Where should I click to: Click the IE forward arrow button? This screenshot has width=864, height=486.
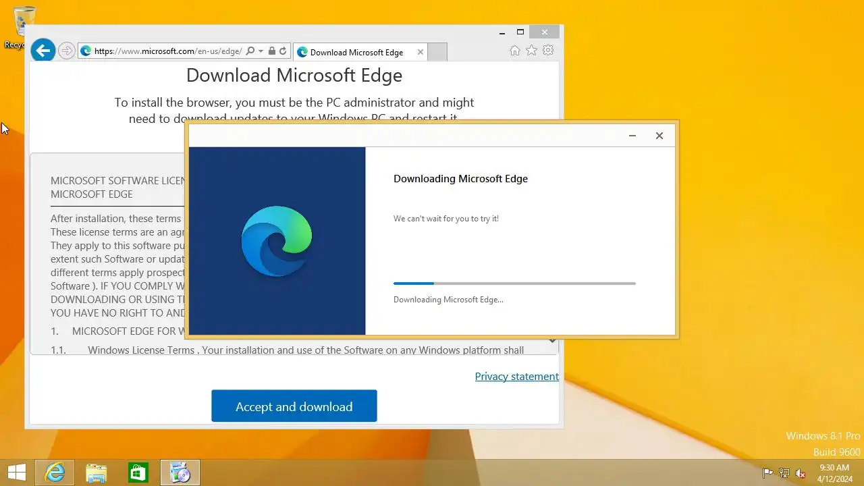click(x=66, y=51)
